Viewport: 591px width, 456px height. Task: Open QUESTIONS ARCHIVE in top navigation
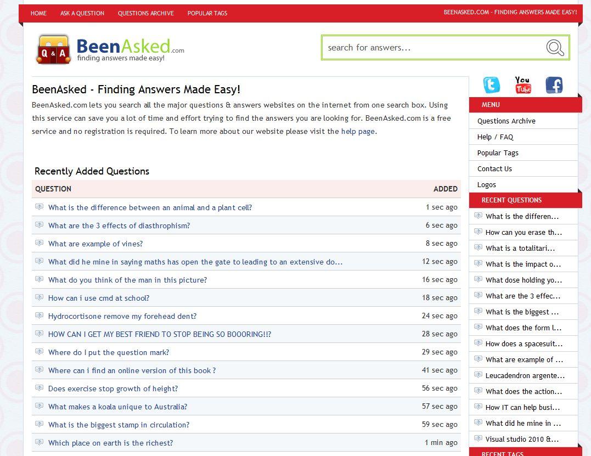[146, 13]
